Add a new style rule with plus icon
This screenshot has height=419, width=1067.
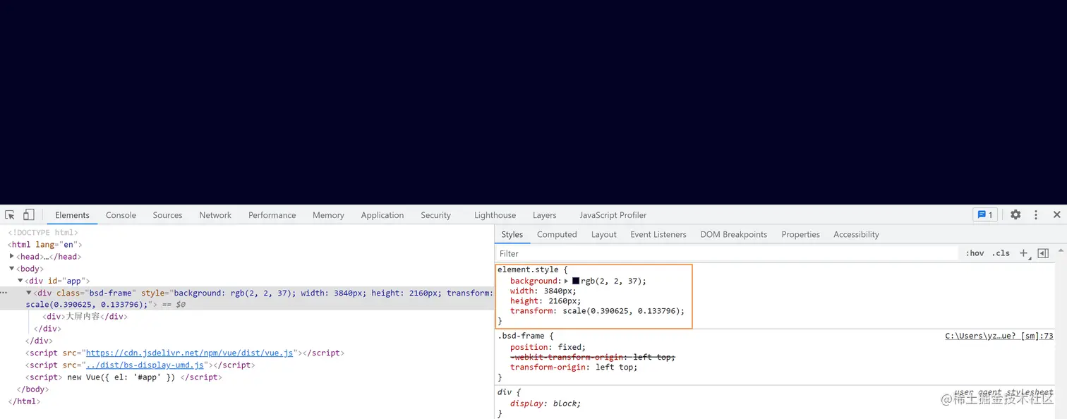(1024, 253)
